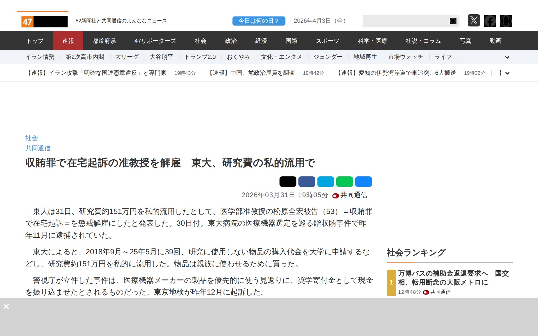Share article with the green LINE button

pos(344,182)
